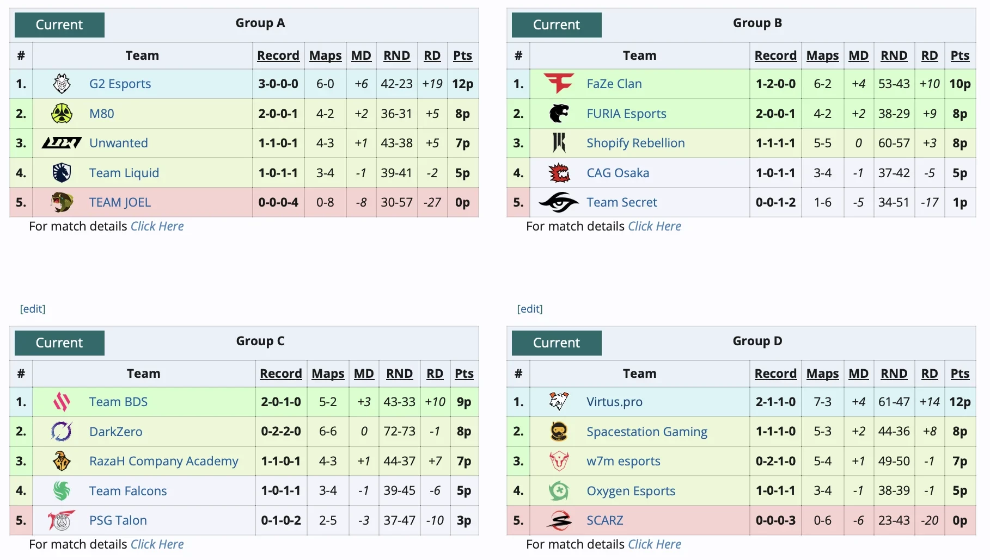The height and width of the screenshot is (560, 990).
Task: Open Group C match details Click Here
Action: pyautogui.click(x=157, y=544)
